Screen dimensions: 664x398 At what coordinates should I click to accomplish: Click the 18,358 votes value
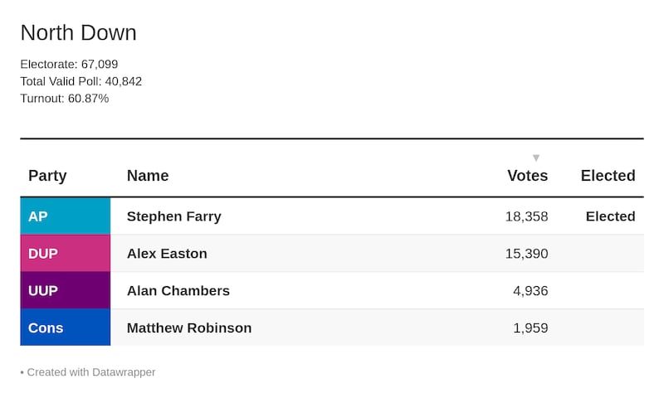point(526,216)
